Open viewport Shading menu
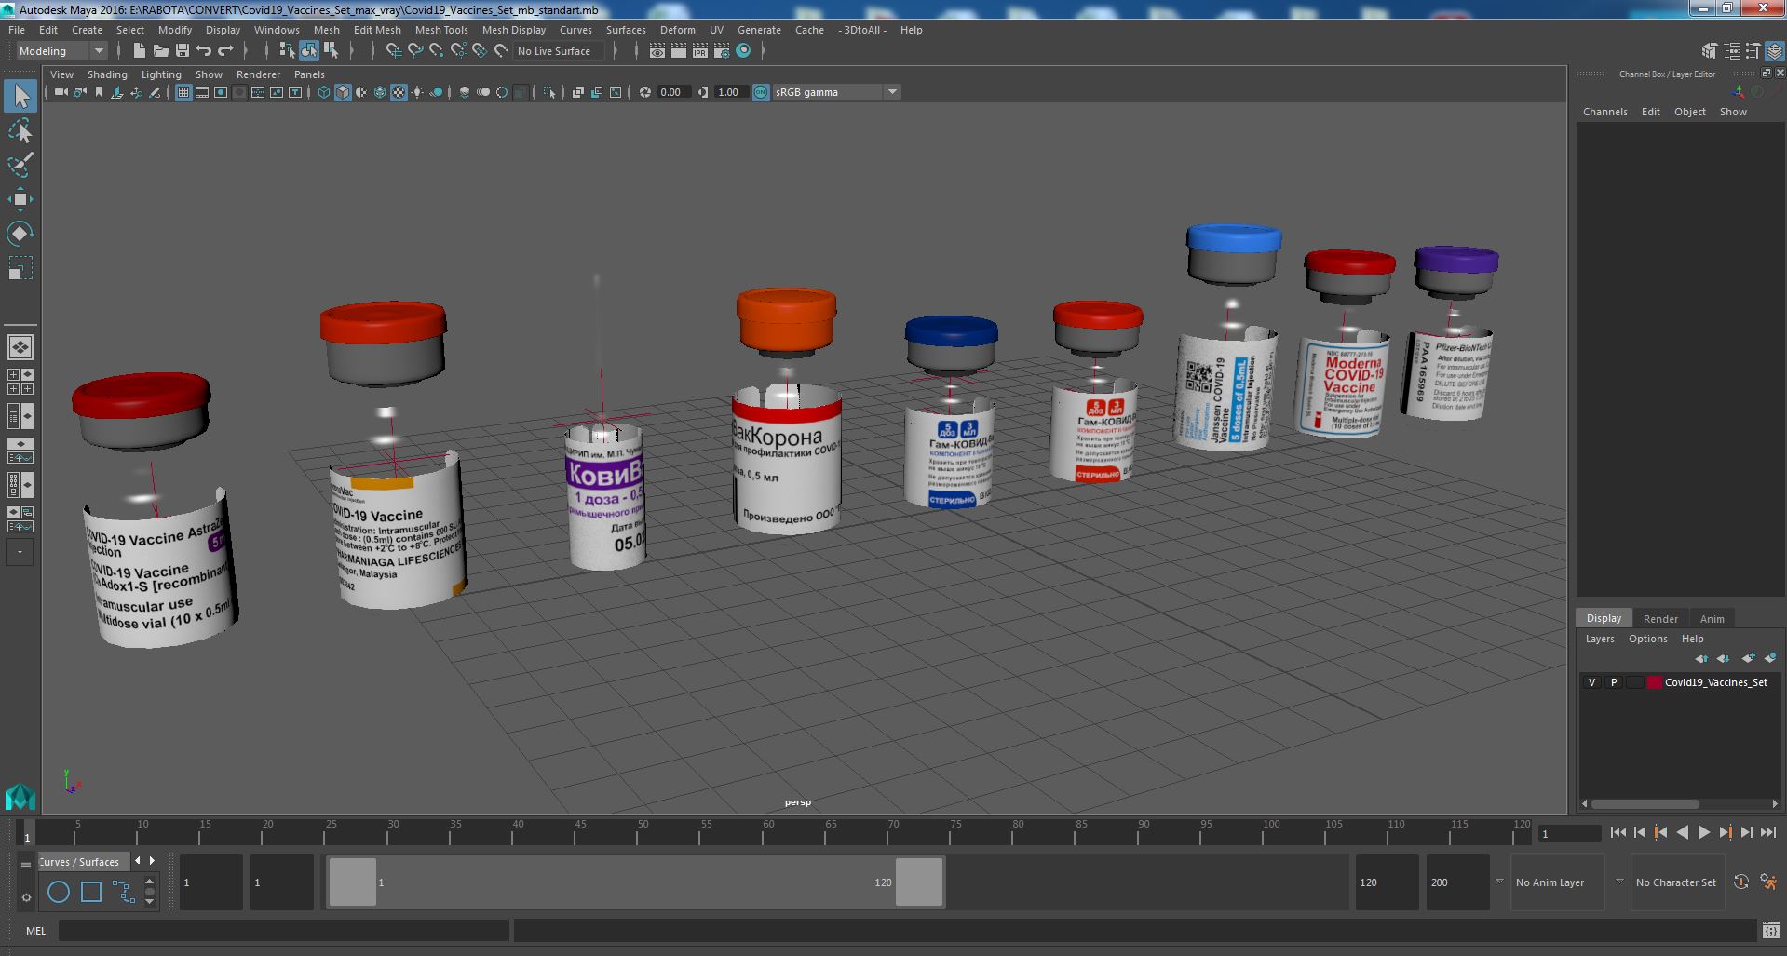The width and height of the screenshot is (1787, 956). coord(107,74)
